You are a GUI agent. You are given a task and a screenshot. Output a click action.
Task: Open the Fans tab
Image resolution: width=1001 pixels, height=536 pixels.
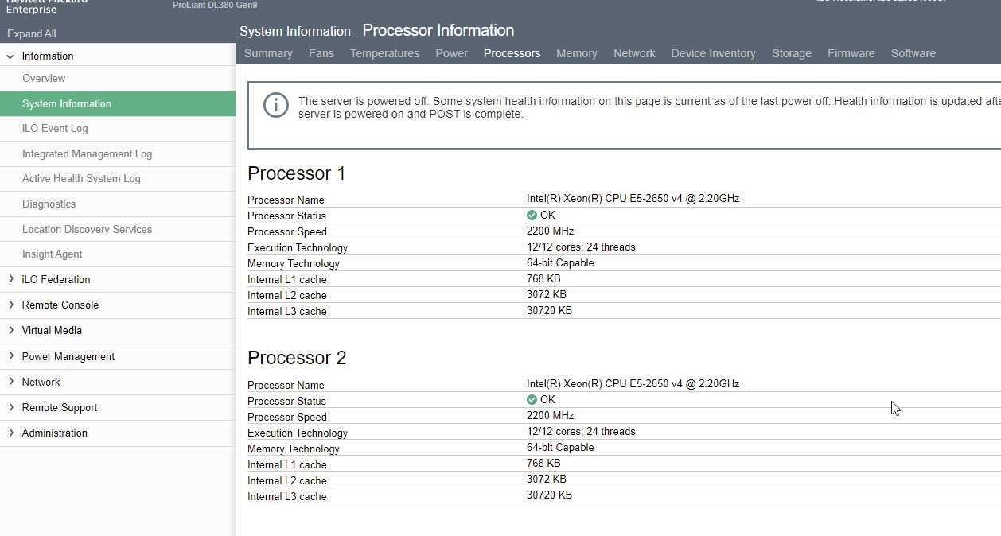tap(321, 53)
